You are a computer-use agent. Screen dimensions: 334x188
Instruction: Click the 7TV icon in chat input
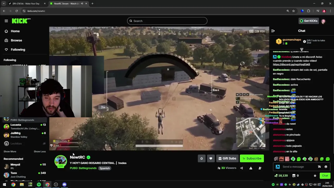(319, 167)
